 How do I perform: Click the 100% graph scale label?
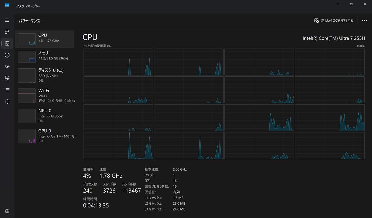361,46
